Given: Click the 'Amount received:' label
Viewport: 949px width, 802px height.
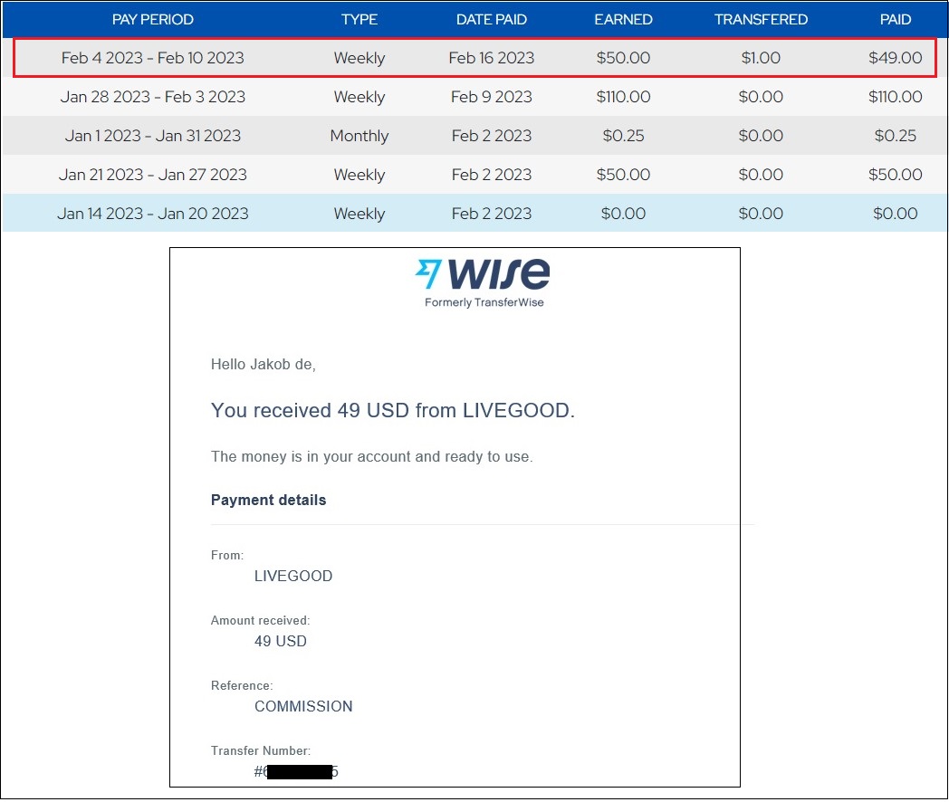Looking at the screenshot, I should point(260,621).
